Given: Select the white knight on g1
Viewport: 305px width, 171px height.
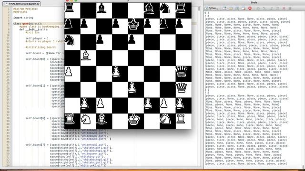Looking at the screenshot, I should coord(165,119).
